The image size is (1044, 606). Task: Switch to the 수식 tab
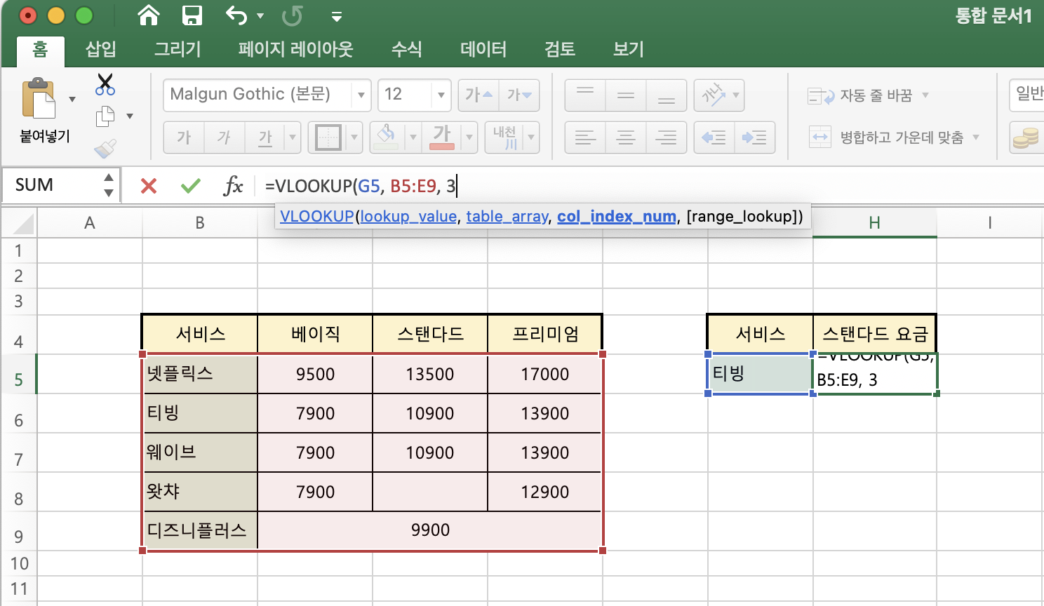[407, 49]
